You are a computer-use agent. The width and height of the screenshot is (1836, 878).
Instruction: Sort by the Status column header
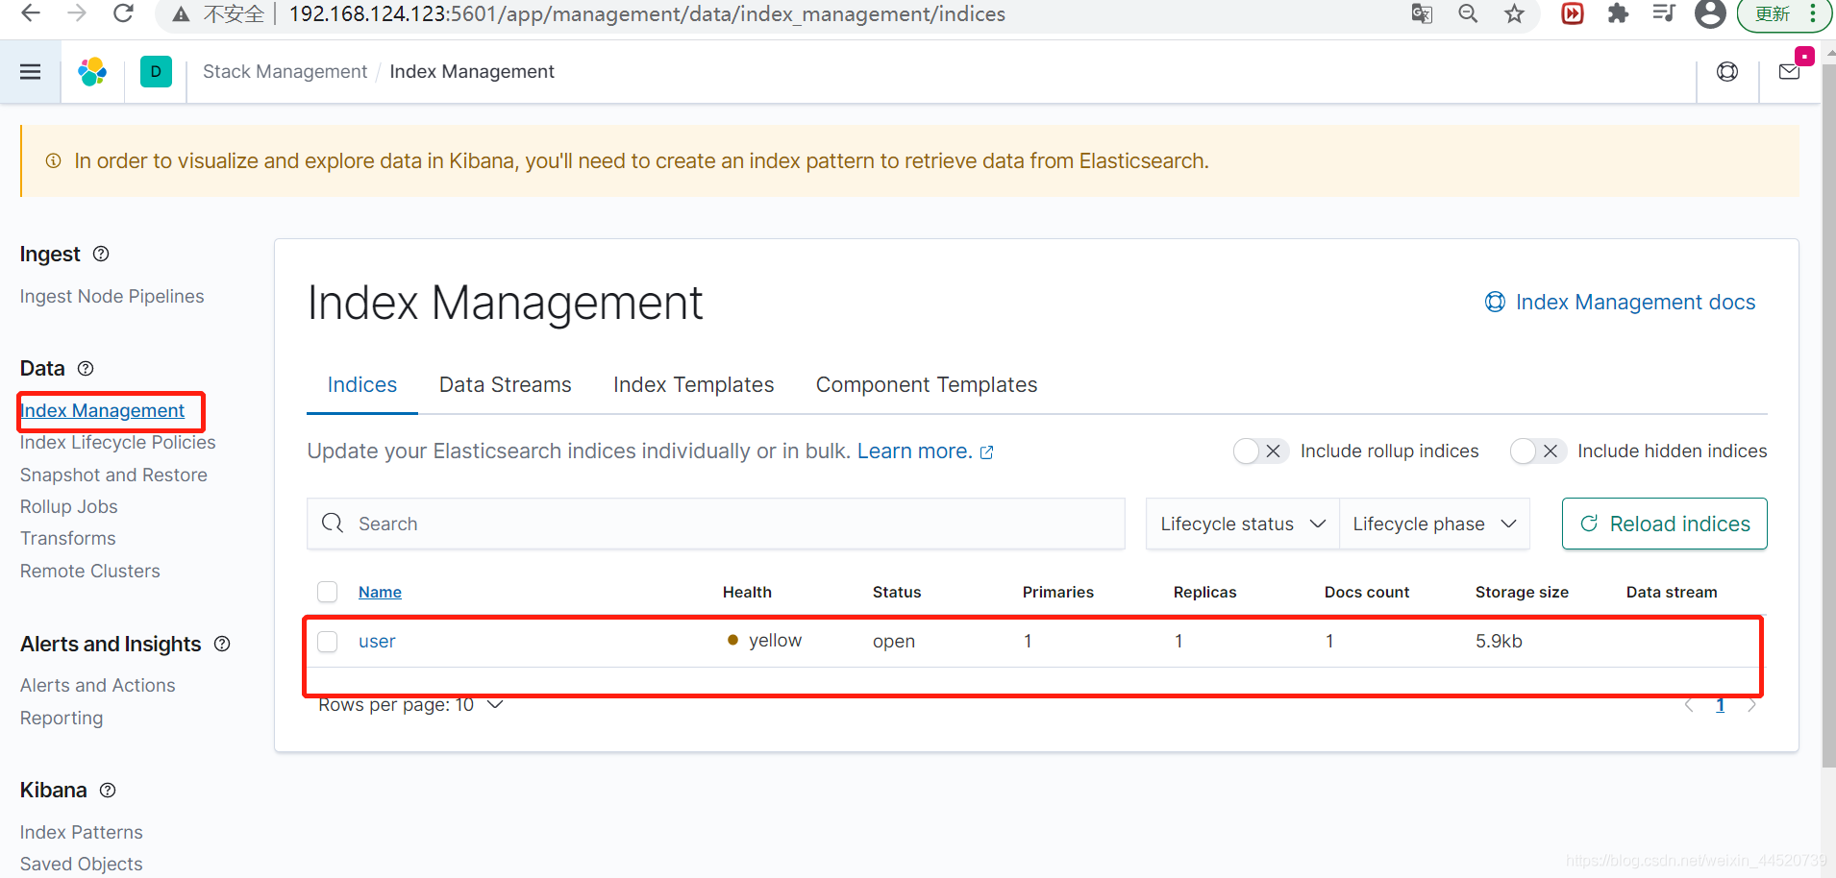coord(897,592)
